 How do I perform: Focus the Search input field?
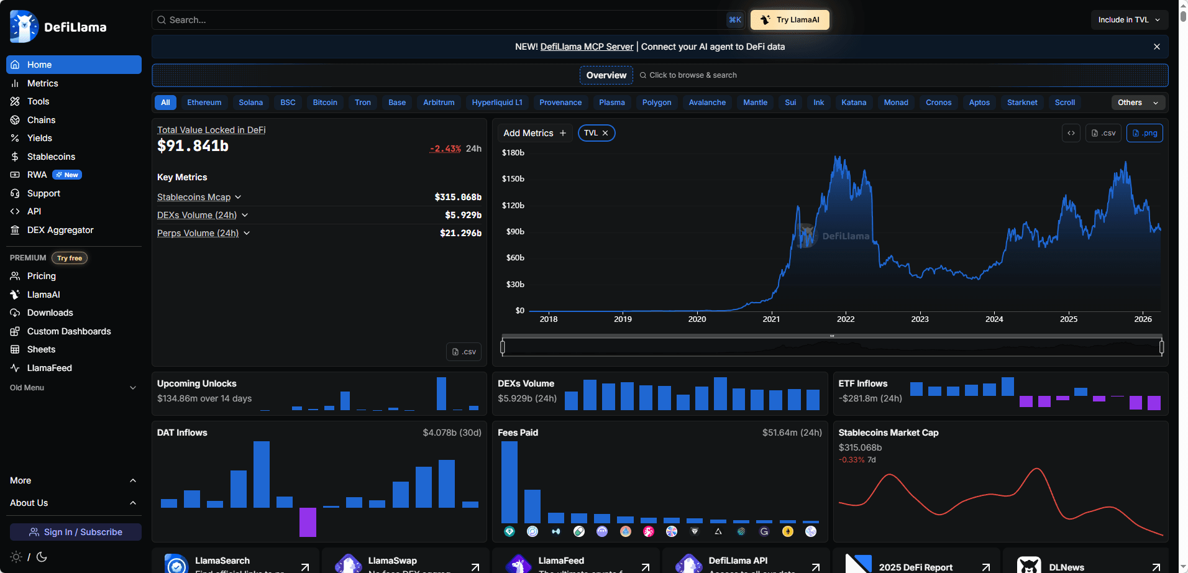(435, 20)
